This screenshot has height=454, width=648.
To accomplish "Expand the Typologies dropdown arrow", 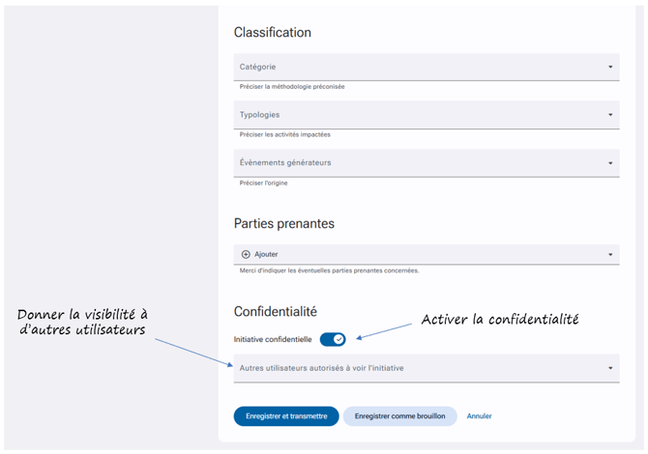I will point(610,115).
